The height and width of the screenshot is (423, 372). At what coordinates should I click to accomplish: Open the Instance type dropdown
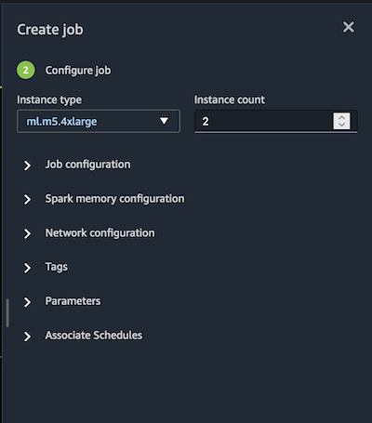coord(99,121)
